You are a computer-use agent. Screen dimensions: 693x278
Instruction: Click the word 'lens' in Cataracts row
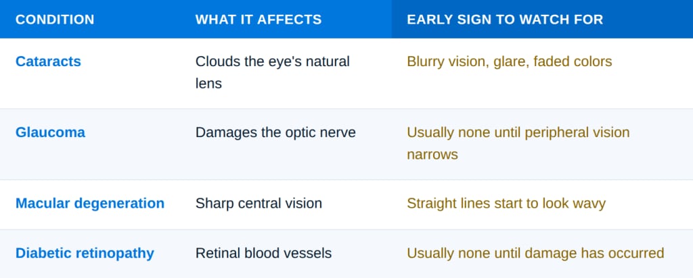pos(208,84)
